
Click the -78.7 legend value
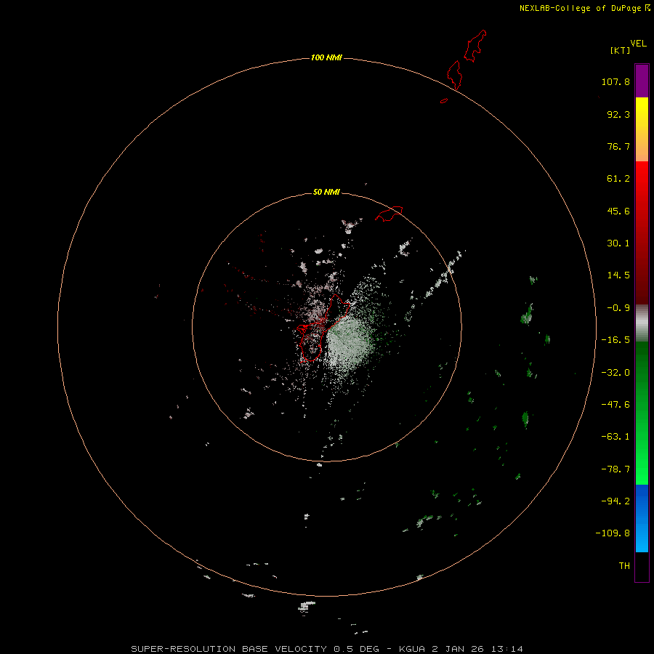pyautogui.click(x=615, y=469)
